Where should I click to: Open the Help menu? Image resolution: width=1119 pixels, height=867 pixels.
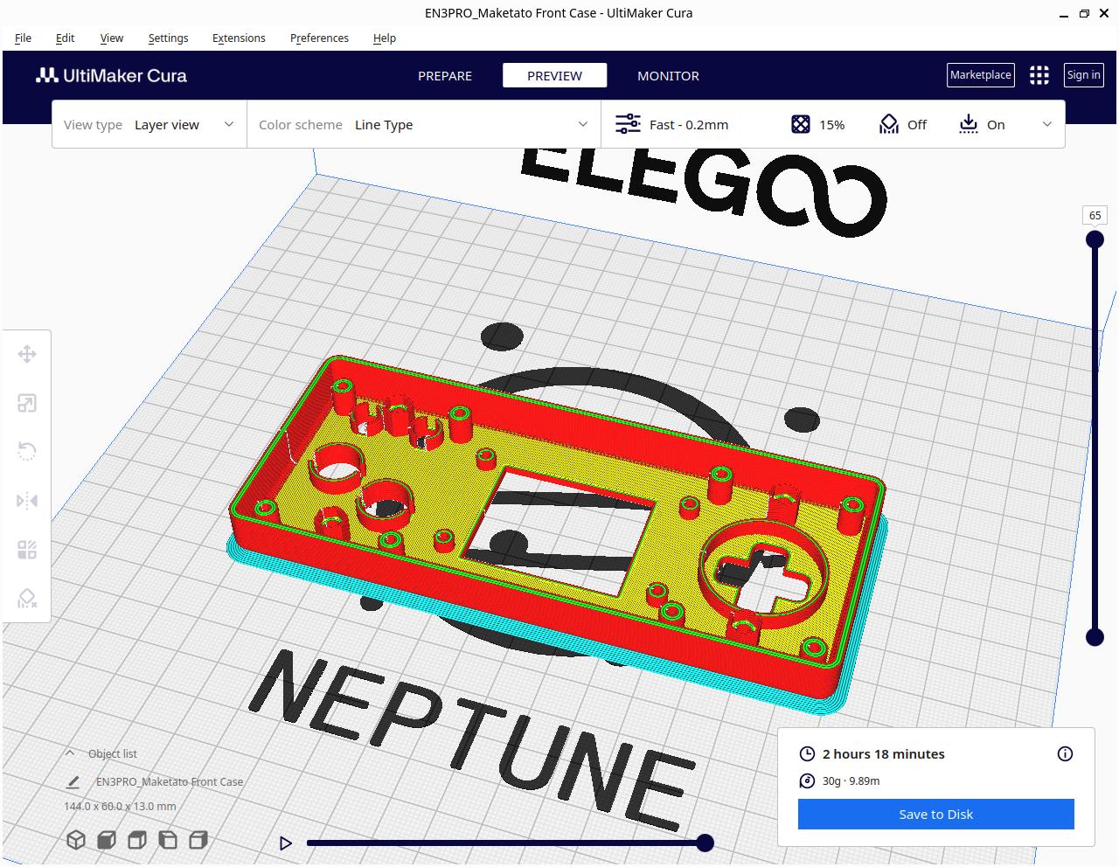point(385,38)
